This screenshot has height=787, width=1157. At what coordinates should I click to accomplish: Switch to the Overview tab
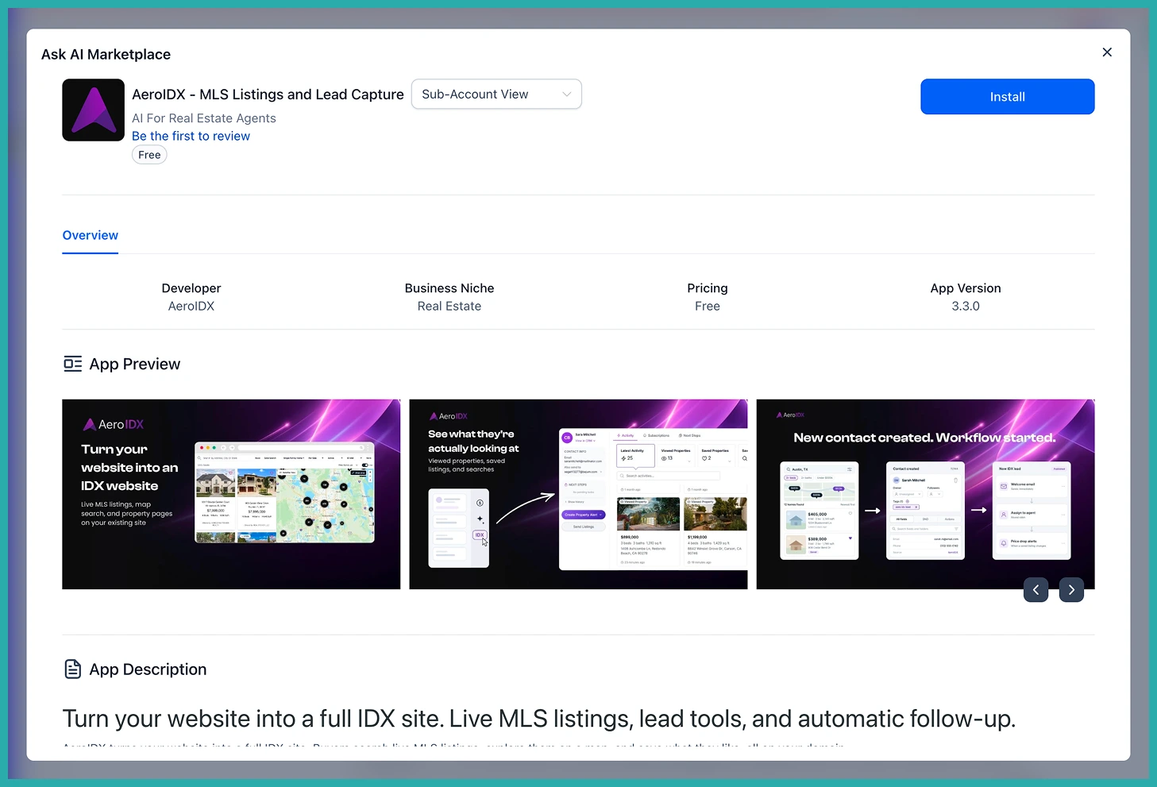click(x=91, y=236)
